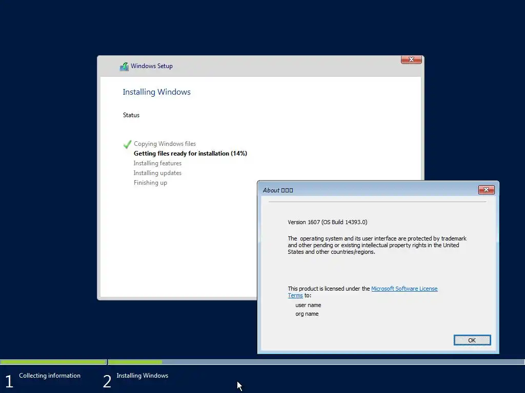Open the Microsoft Software License Terms link
This screenshot has height=393, width=525.
(404, 289)
